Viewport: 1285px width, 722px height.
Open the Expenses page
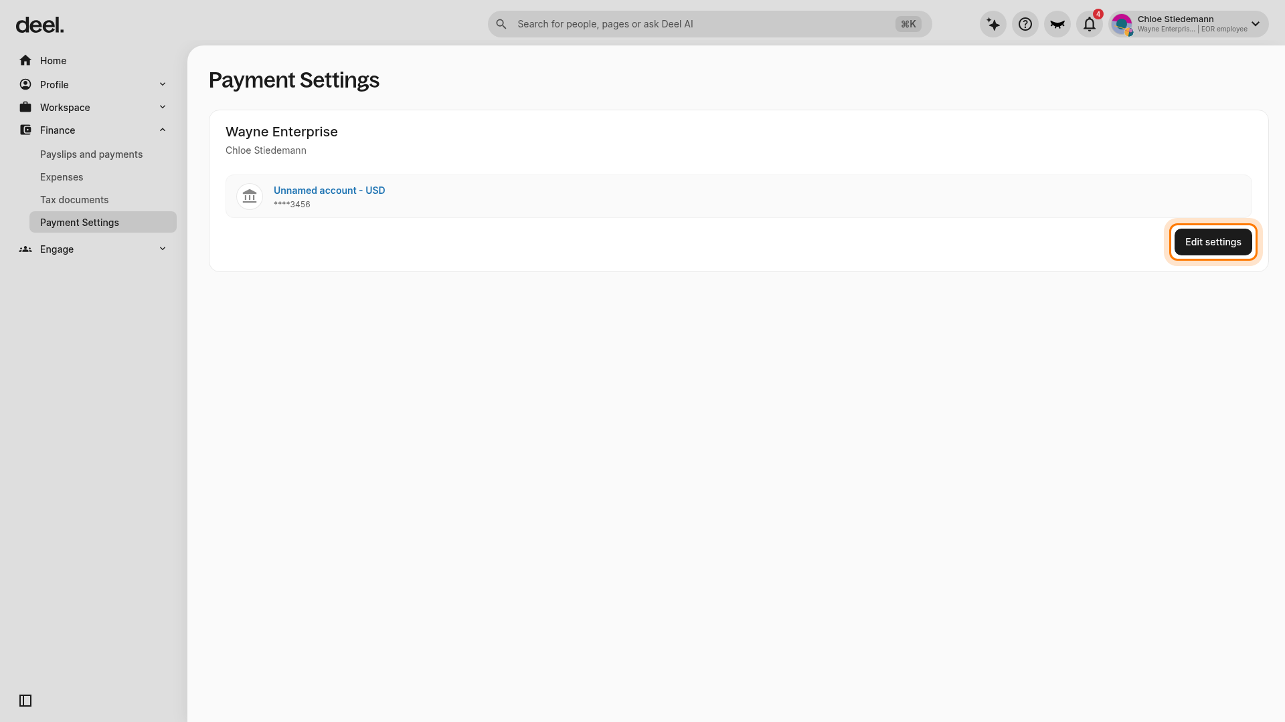[x=62, y=177]
